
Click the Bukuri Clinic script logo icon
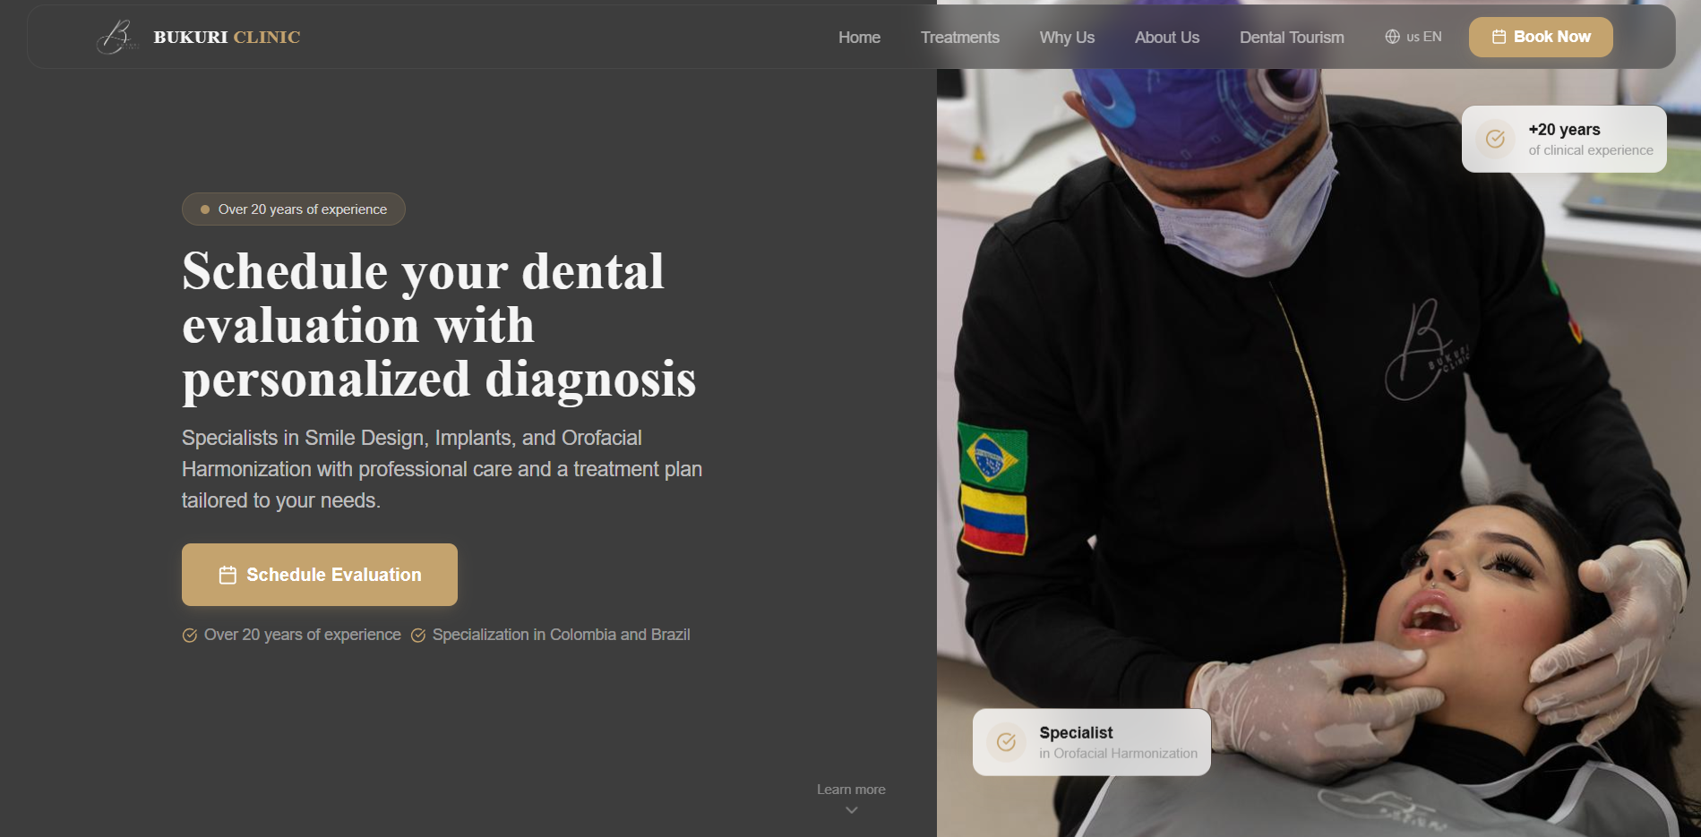tap(117, 37)
